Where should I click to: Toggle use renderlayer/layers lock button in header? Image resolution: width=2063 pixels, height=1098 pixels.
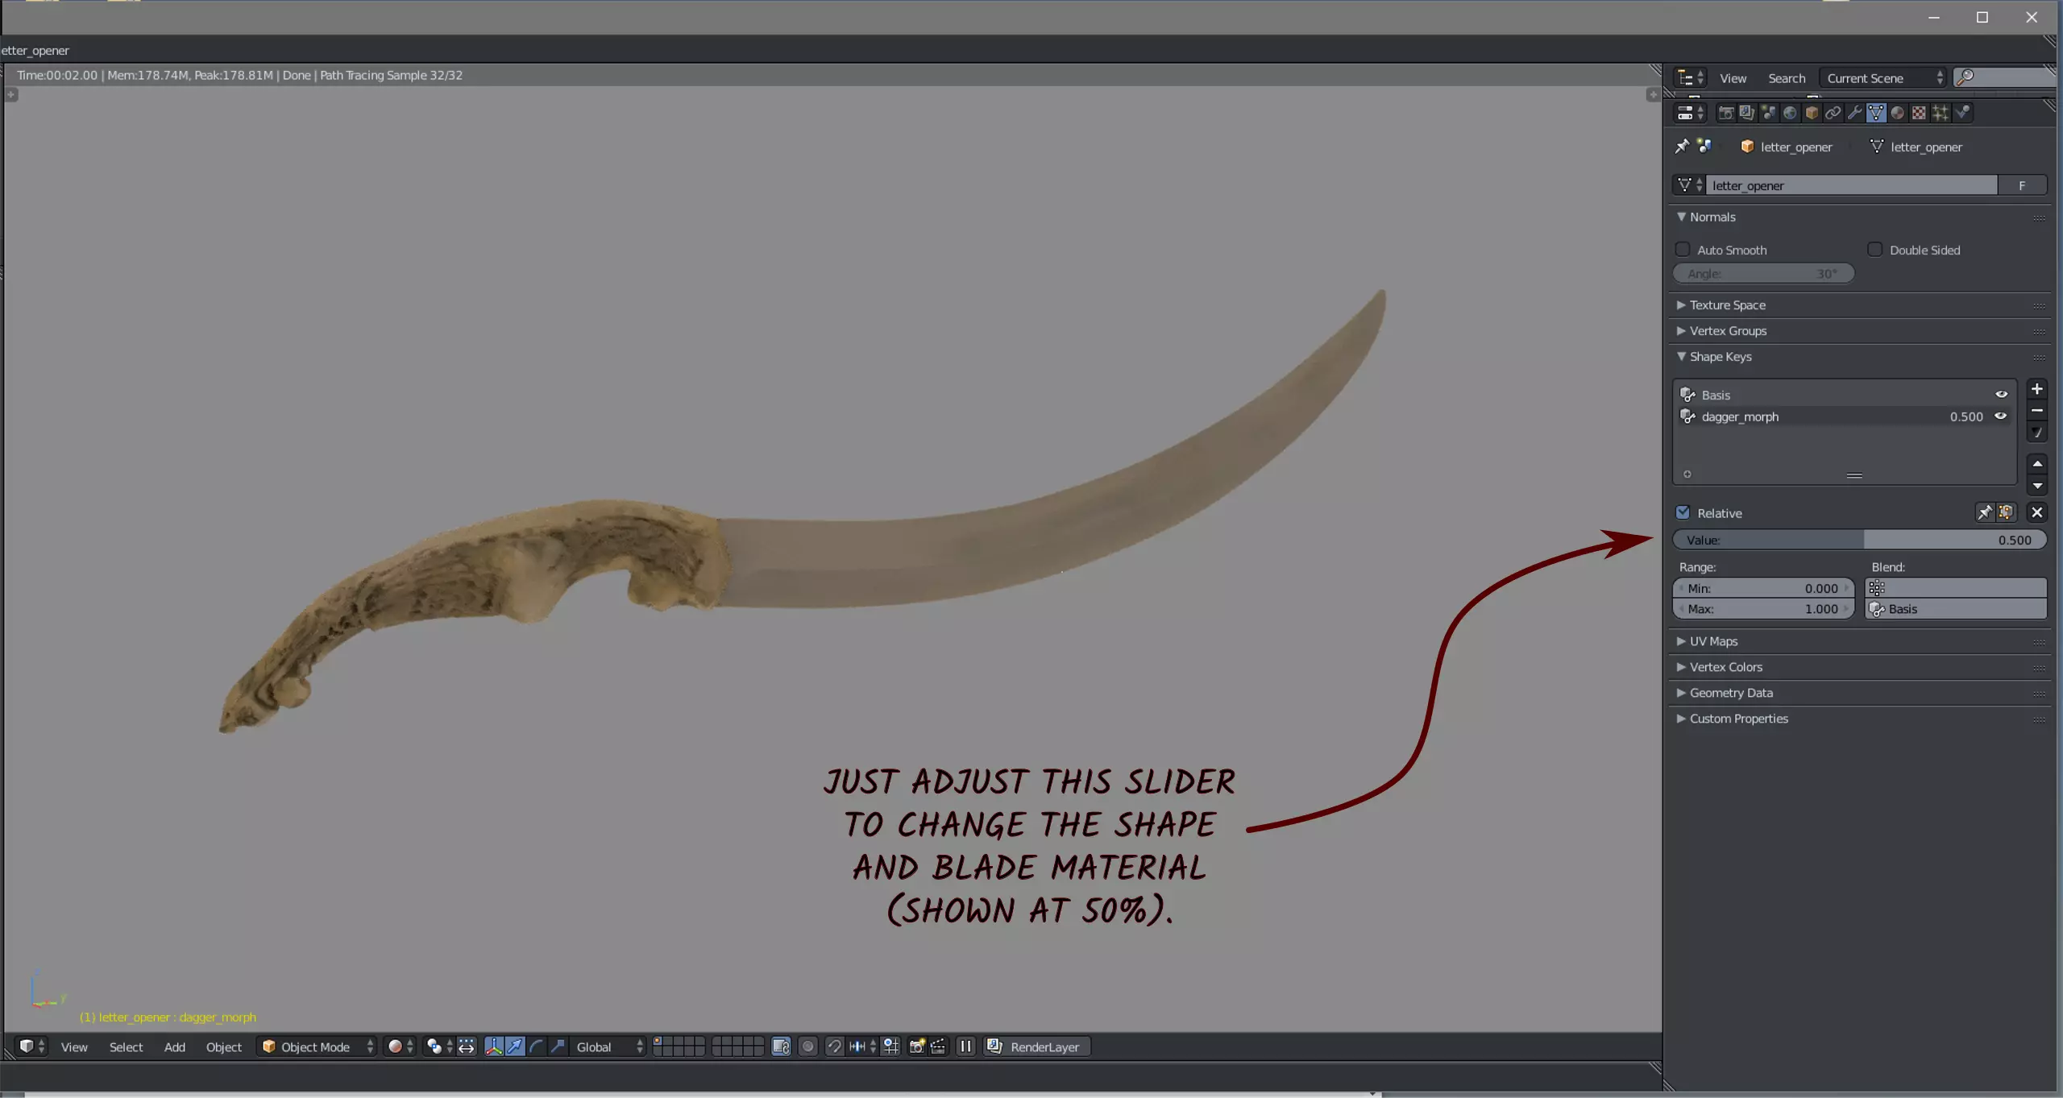pos(781,1046)
